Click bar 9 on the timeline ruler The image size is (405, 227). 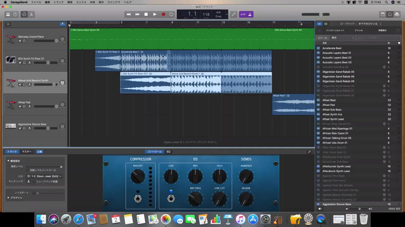coord(172,23)
